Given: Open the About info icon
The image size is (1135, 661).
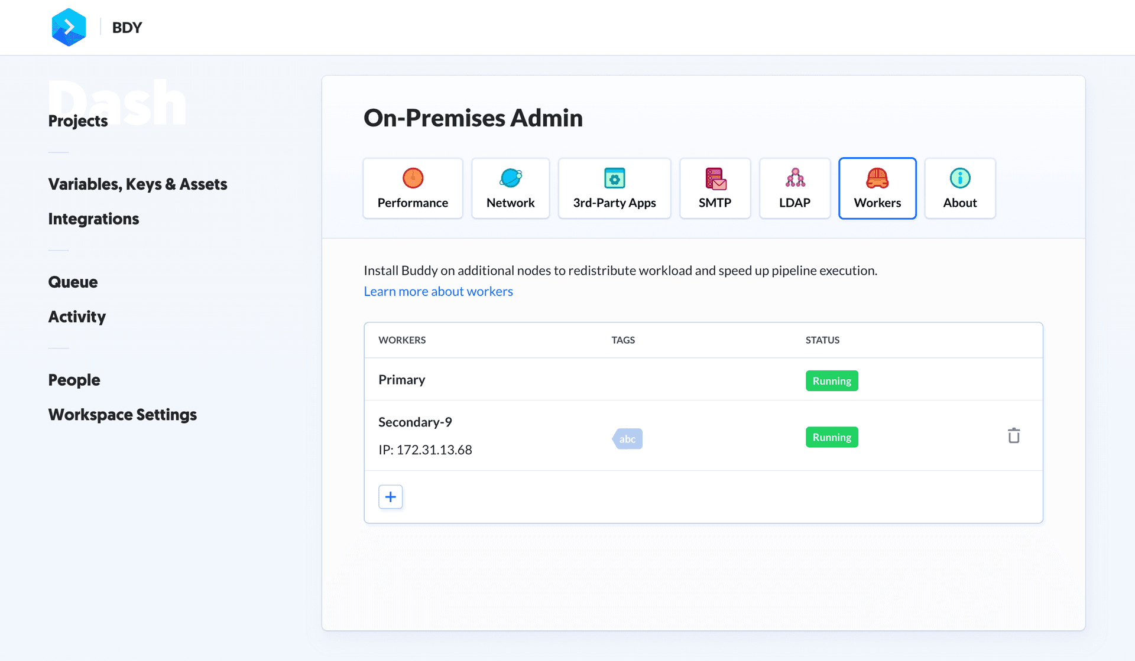Looking at the screenshot, I should [x=959, y=178].
